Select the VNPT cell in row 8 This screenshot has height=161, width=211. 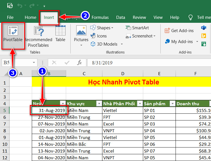pyautogui.click(x=123, y=131)
